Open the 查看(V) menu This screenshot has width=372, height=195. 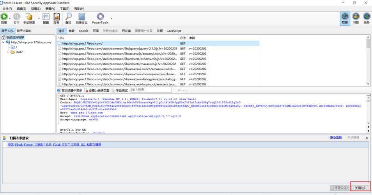(50, 9)
